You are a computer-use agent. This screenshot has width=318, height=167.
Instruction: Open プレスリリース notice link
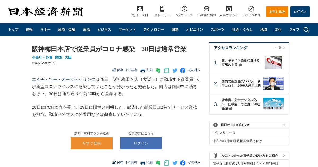[x=224, y=133]
